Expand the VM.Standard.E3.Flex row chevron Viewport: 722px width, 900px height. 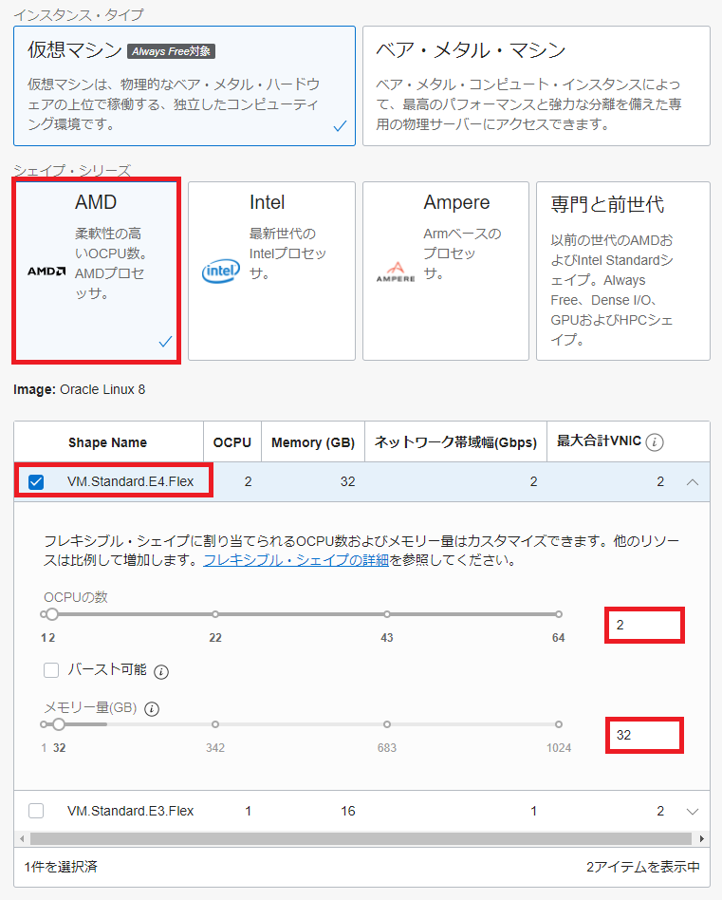pyautogui.click(x=692, y=811)
